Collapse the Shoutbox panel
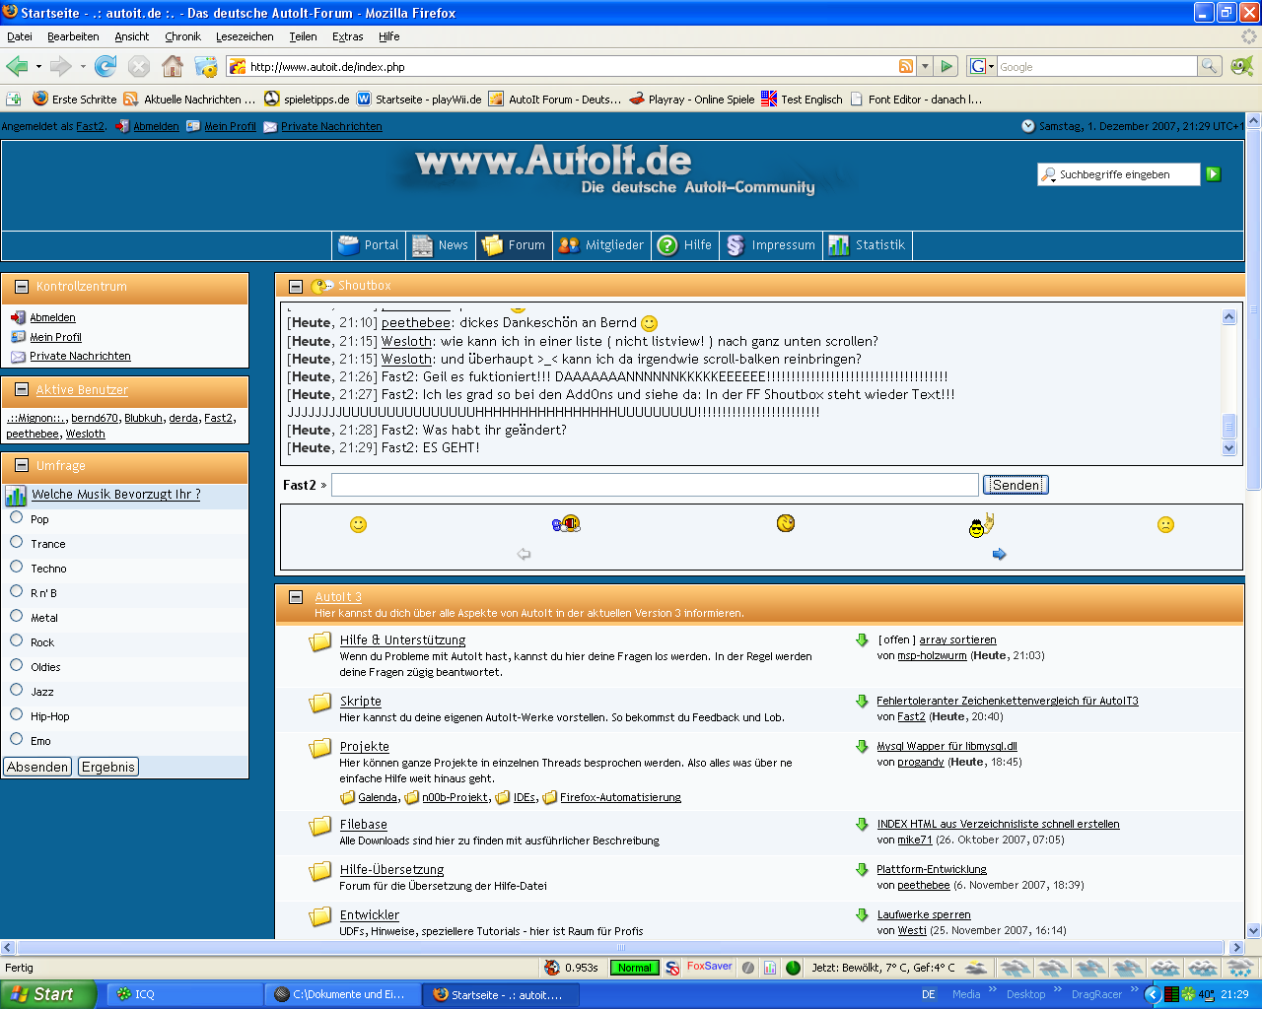 coord(295,286)
